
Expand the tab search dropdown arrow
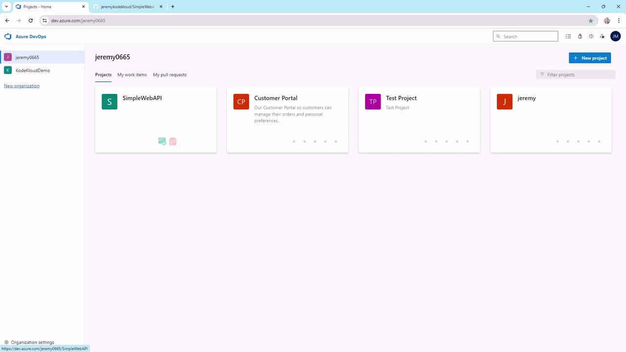click(x=6, y=7)
